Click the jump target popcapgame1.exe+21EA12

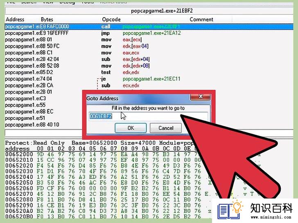tap(151, 33)
